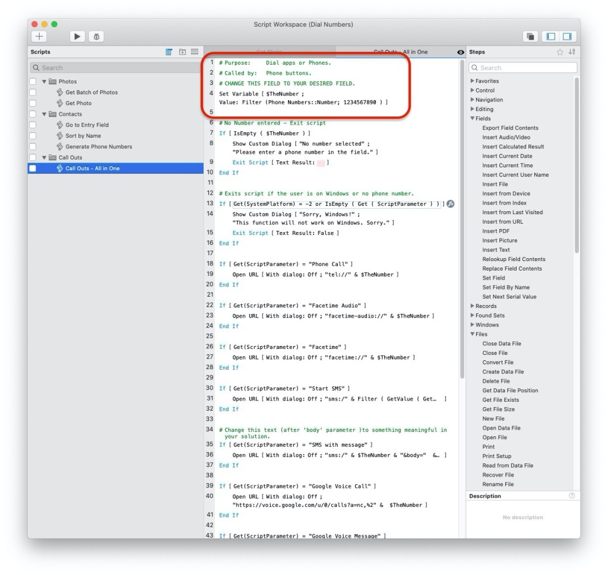Select the Set Field step
The height and width of the screenshot is (575, 608).
[x=493, y=278]
